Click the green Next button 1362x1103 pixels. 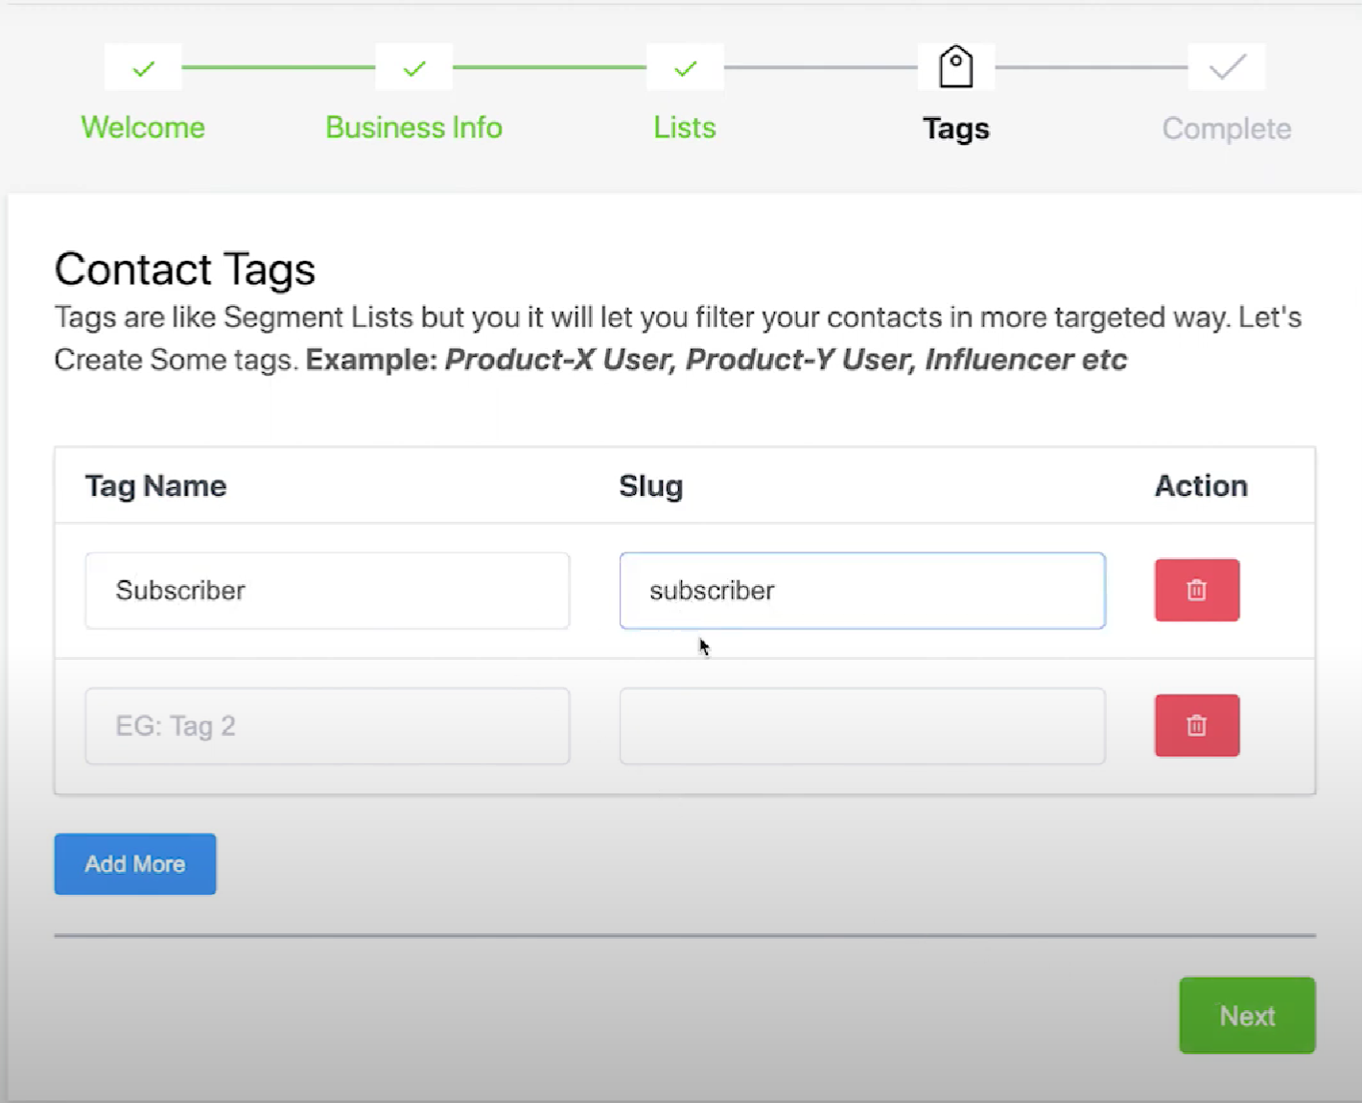(x=1246, y=1016)
